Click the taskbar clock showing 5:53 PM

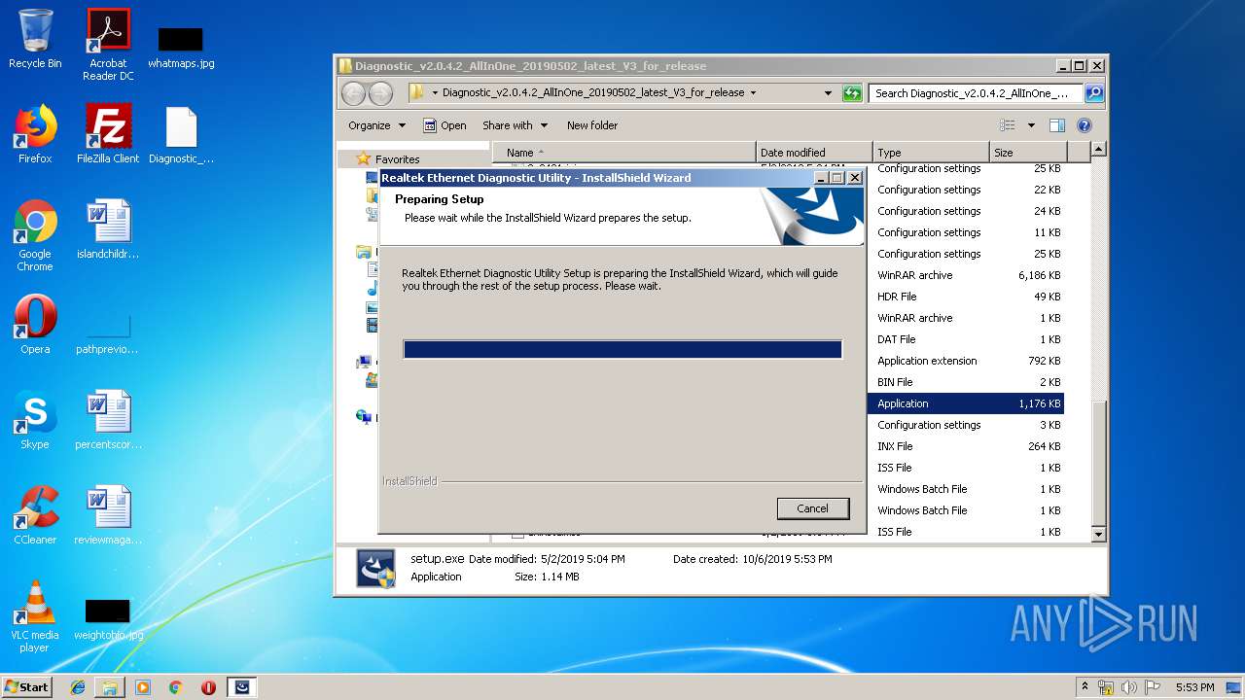click(1194, 687)
